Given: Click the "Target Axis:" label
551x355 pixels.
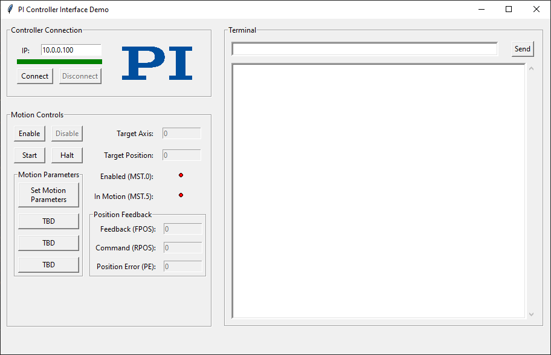Looking at the screenshot, I should 135,134.
